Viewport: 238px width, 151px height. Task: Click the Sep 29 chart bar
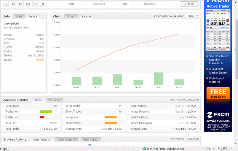click(x=118, y=80)
